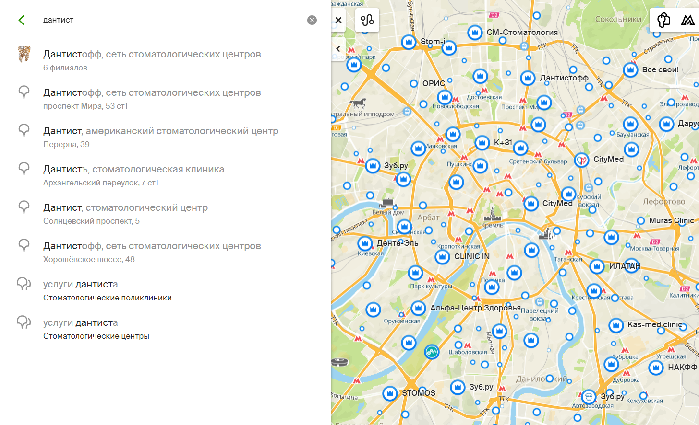Clear the search field text
The height and width of the screenshot is (425, 699).
point(312,20)
